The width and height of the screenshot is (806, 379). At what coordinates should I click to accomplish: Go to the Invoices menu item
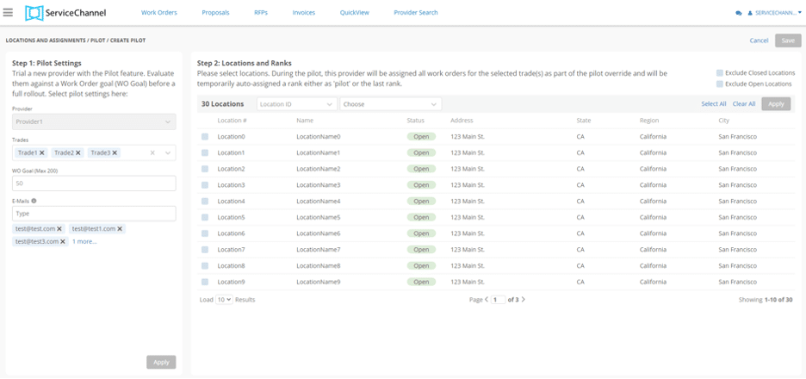point(303,13)
